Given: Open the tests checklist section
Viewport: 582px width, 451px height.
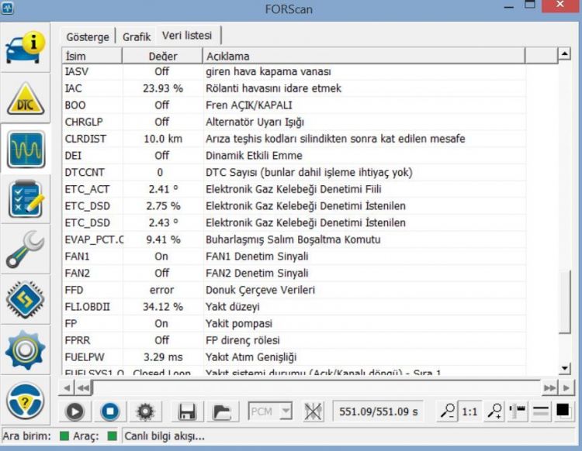Looking at the screenshot, I should click(26, 199).
